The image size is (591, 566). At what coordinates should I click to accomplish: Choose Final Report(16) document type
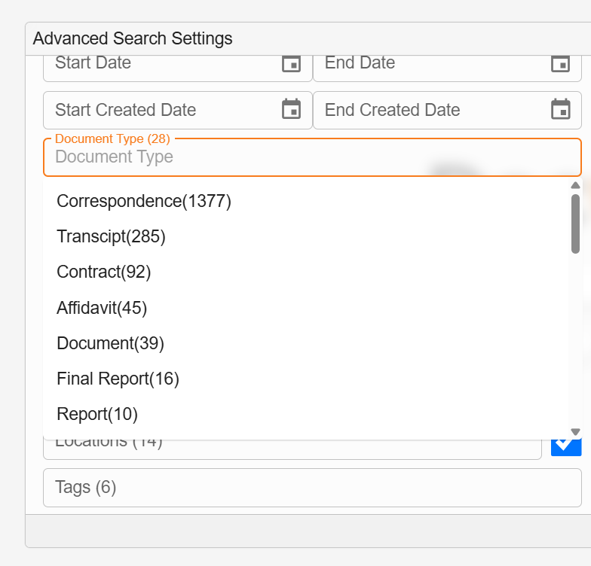pyautogui.click(x=118, y=379)
